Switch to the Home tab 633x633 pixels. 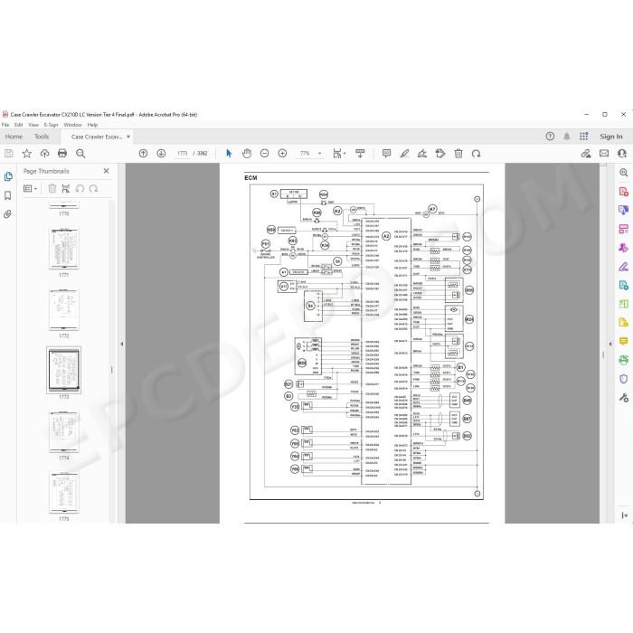[x=14, y=137]
